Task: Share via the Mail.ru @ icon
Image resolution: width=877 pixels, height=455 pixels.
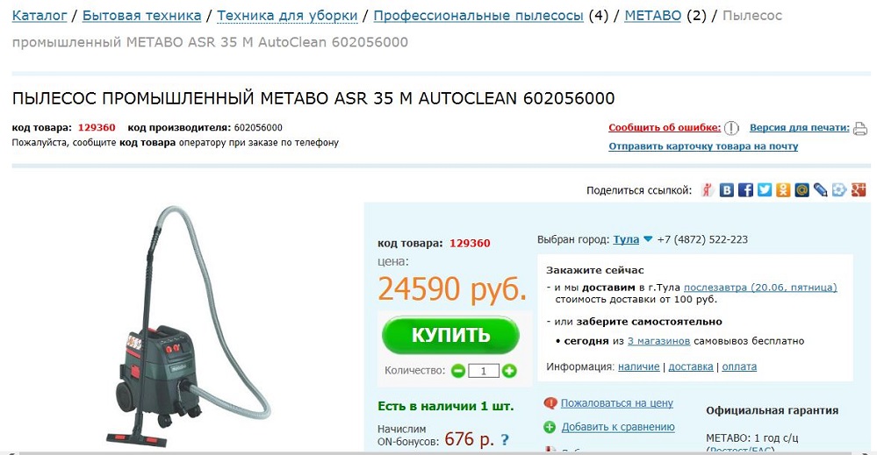Action: tap(802, 190)
